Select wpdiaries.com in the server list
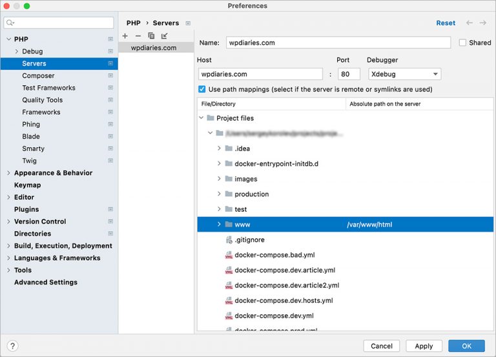The height and width of the screenshot is (357, 496). pos(156,48)
